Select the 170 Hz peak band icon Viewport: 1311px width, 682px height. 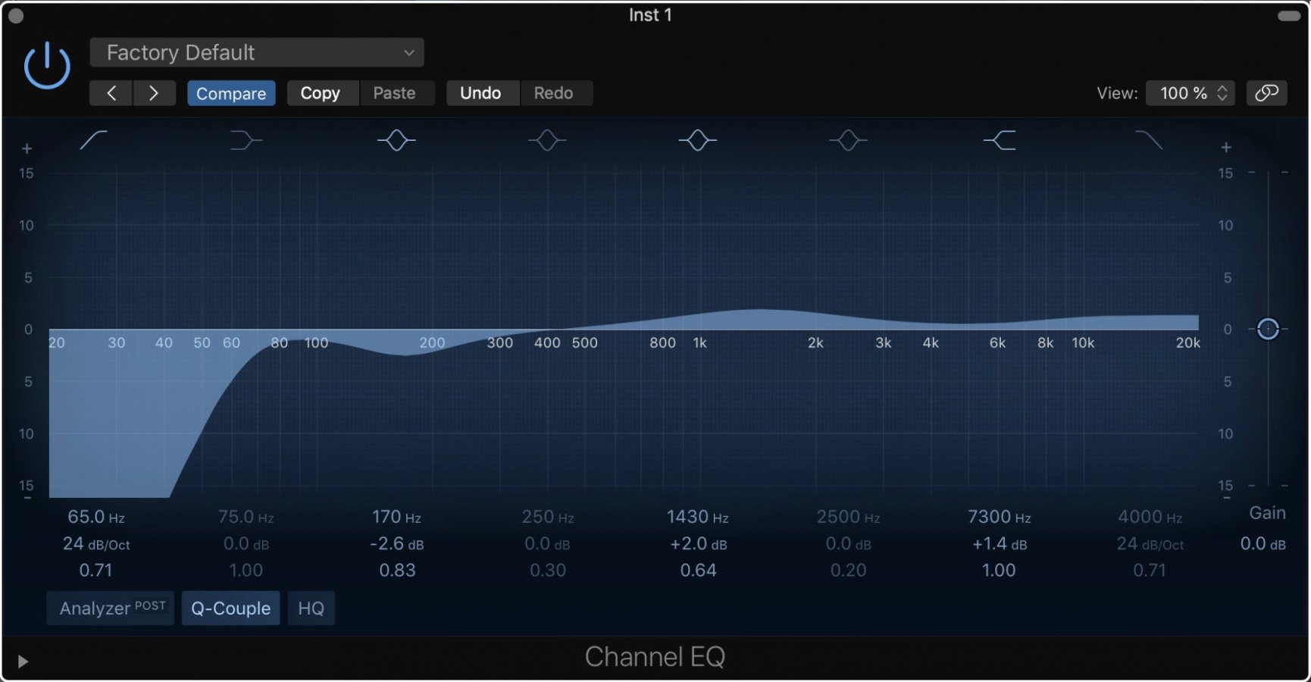click(396, 140)
